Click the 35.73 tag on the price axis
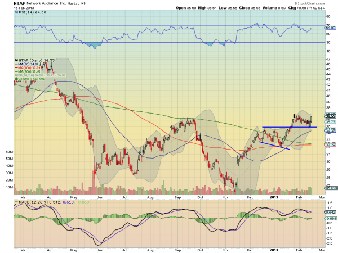This screenshot has width=338, height=253. [x=331, y=122]
